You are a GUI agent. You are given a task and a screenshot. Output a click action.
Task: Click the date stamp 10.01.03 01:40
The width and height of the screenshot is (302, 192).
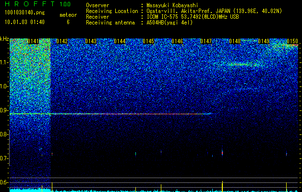tap(24, 22)
